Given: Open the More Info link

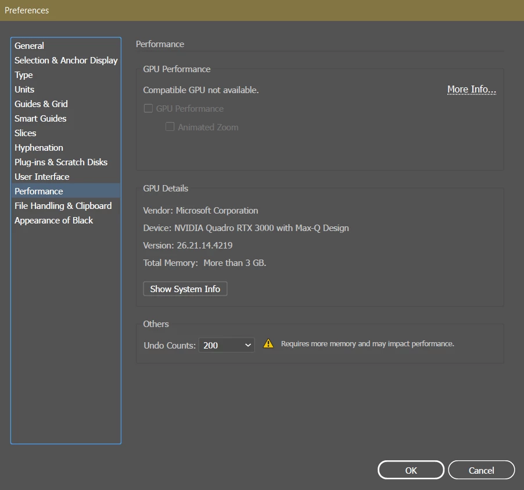Looking at the screenshot, I should coord(472,90).
